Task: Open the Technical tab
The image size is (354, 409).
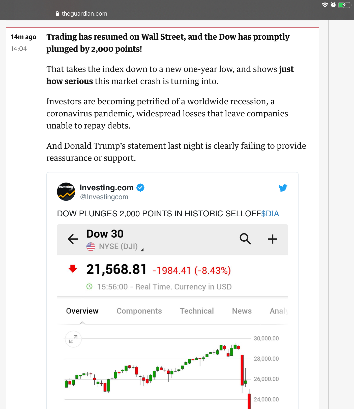Action: [197, 311]
